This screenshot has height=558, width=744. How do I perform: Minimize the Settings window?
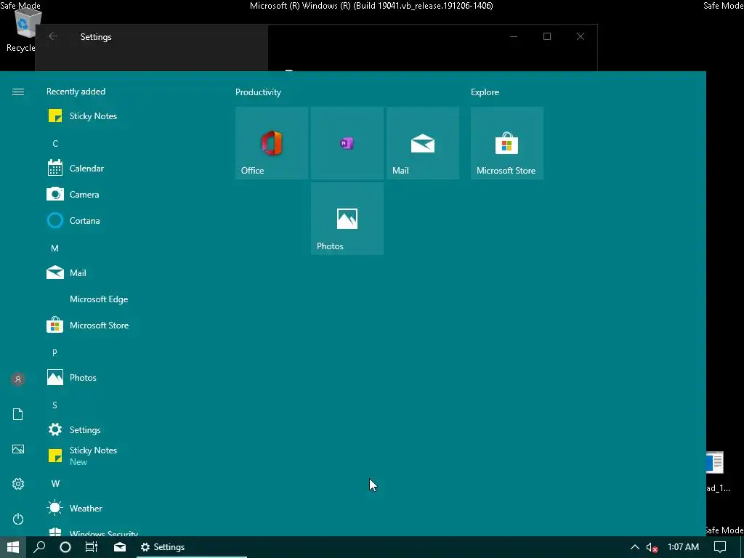click(514, 36)
